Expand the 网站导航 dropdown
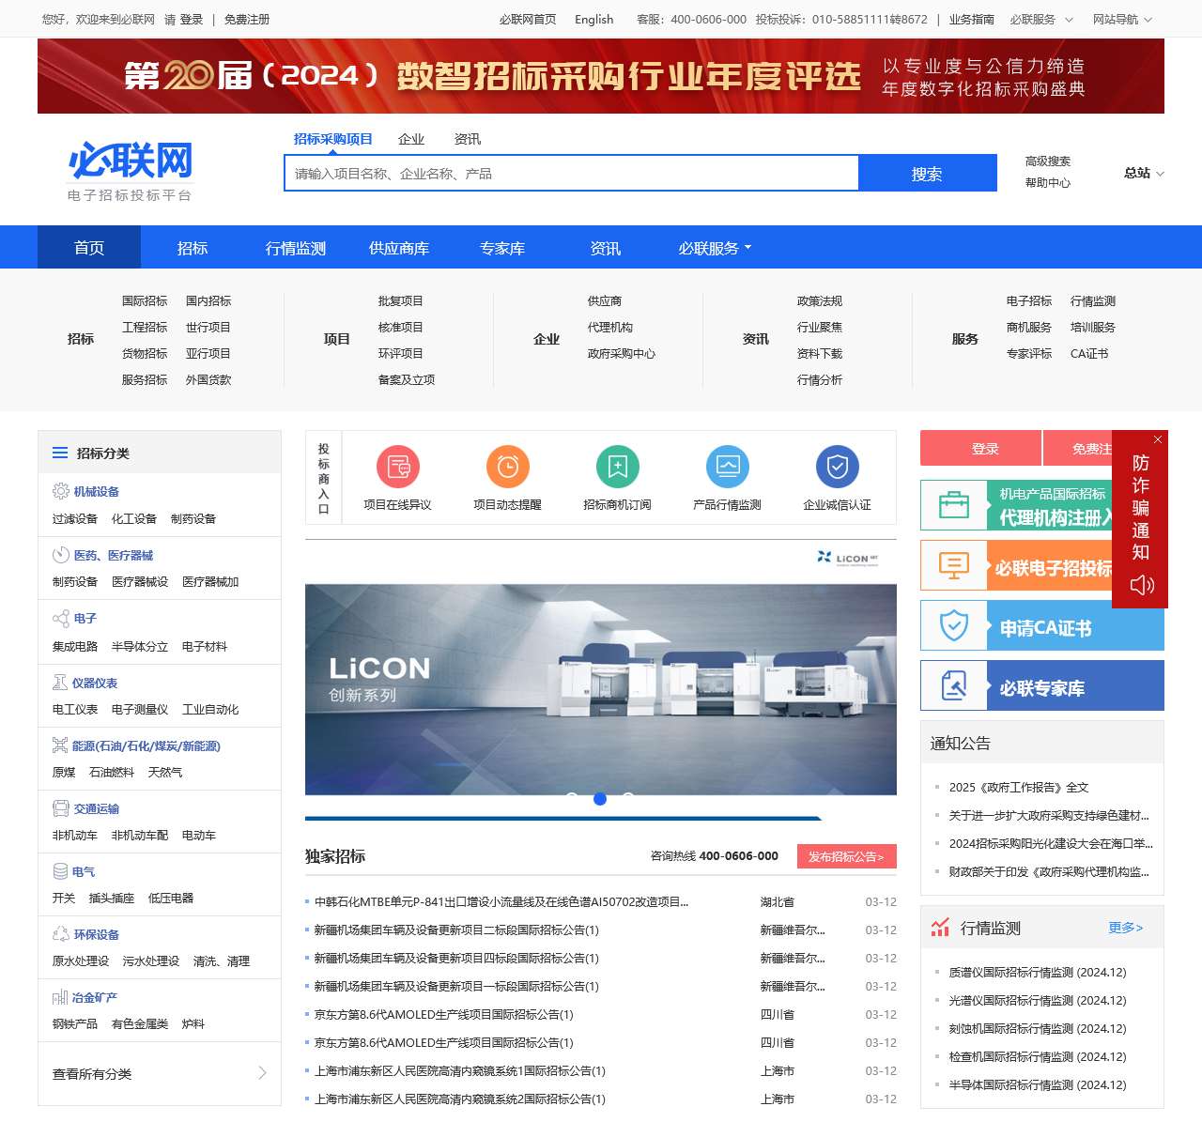1202x1122 pixels. 1122,19
